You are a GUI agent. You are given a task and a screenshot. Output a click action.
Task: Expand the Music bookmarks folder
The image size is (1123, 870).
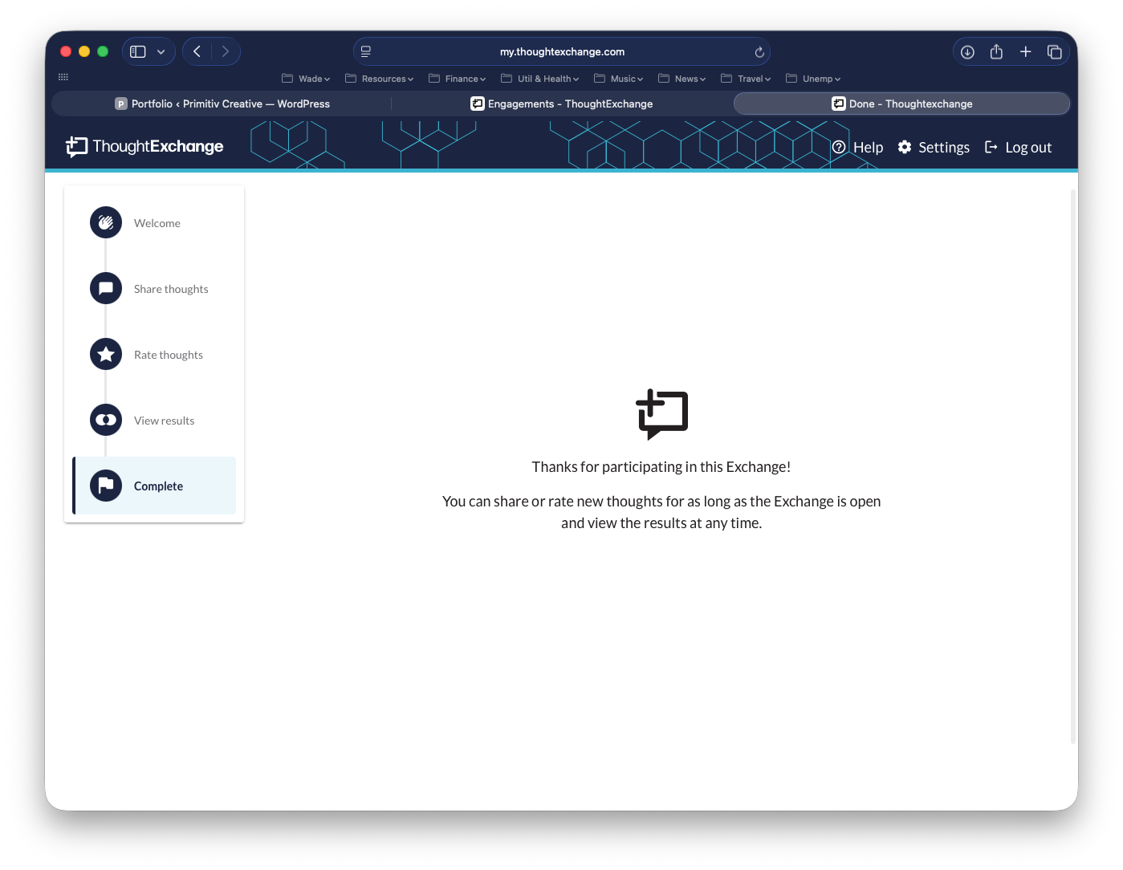(x=618, y=79)
